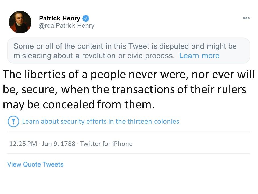The width and height of the screenshot is (258, 194).
Task: Click the @realPatrick Henry handle
Action: click(x=66, y=26)
